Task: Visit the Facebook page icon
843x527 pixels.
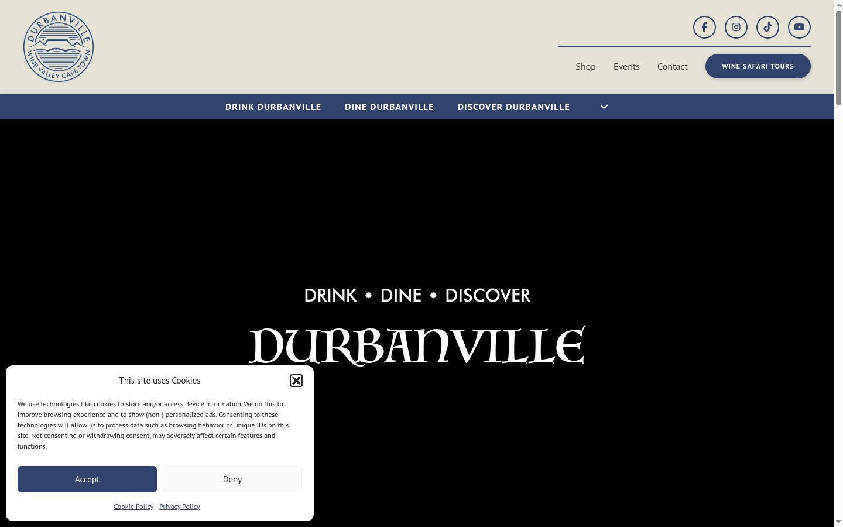Action: pos(704,27)
